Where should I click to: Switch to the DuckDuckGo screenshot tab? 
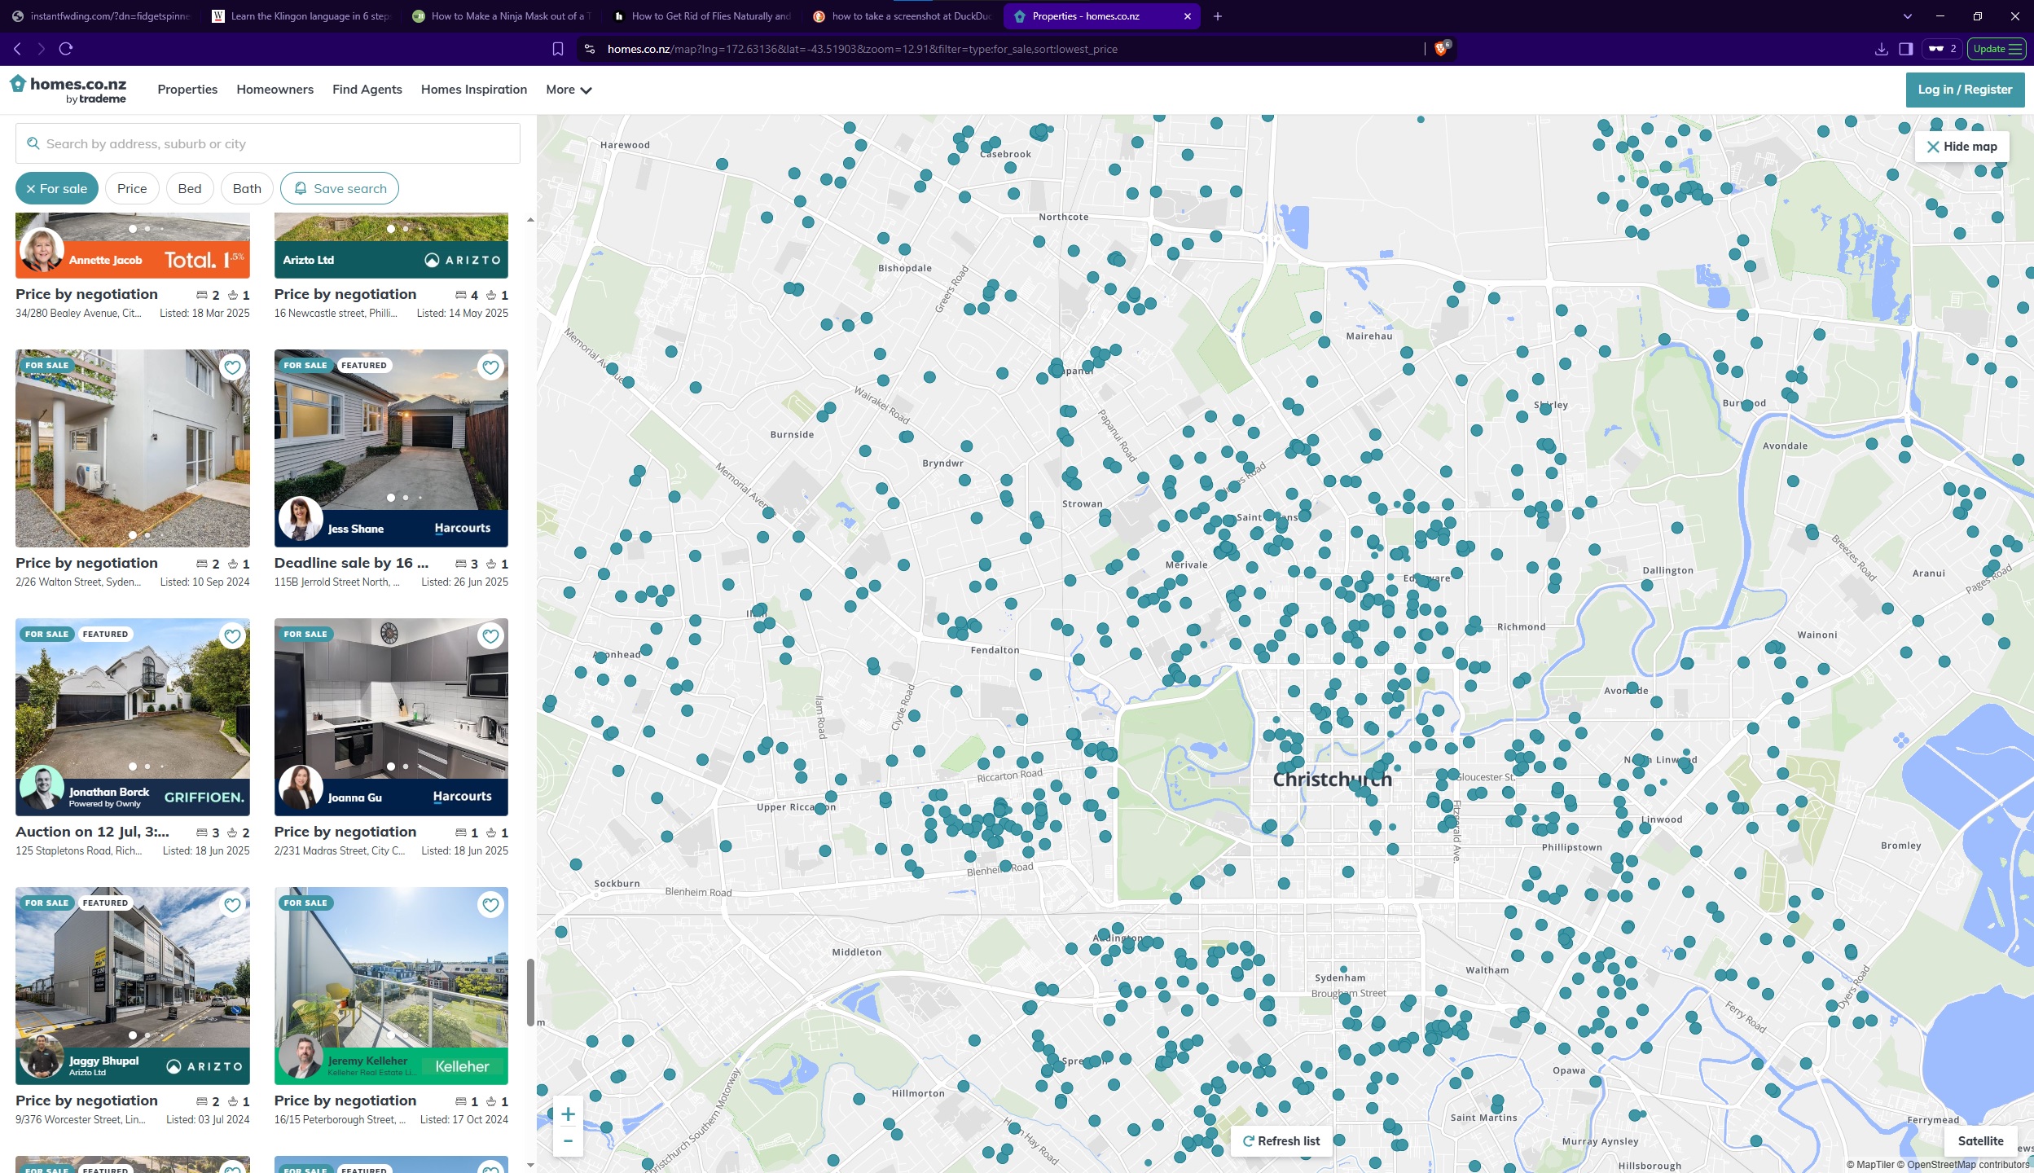902,16
